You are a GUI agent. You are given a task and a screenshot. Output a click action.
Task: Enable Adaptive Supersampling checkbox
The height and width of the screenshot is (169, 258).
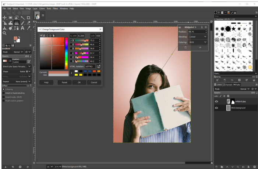[x=3, y=93]
